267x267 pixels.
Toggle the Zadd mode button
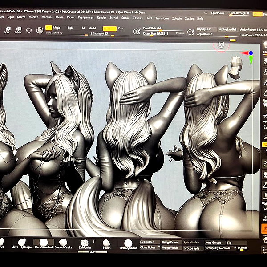[93, 28]
